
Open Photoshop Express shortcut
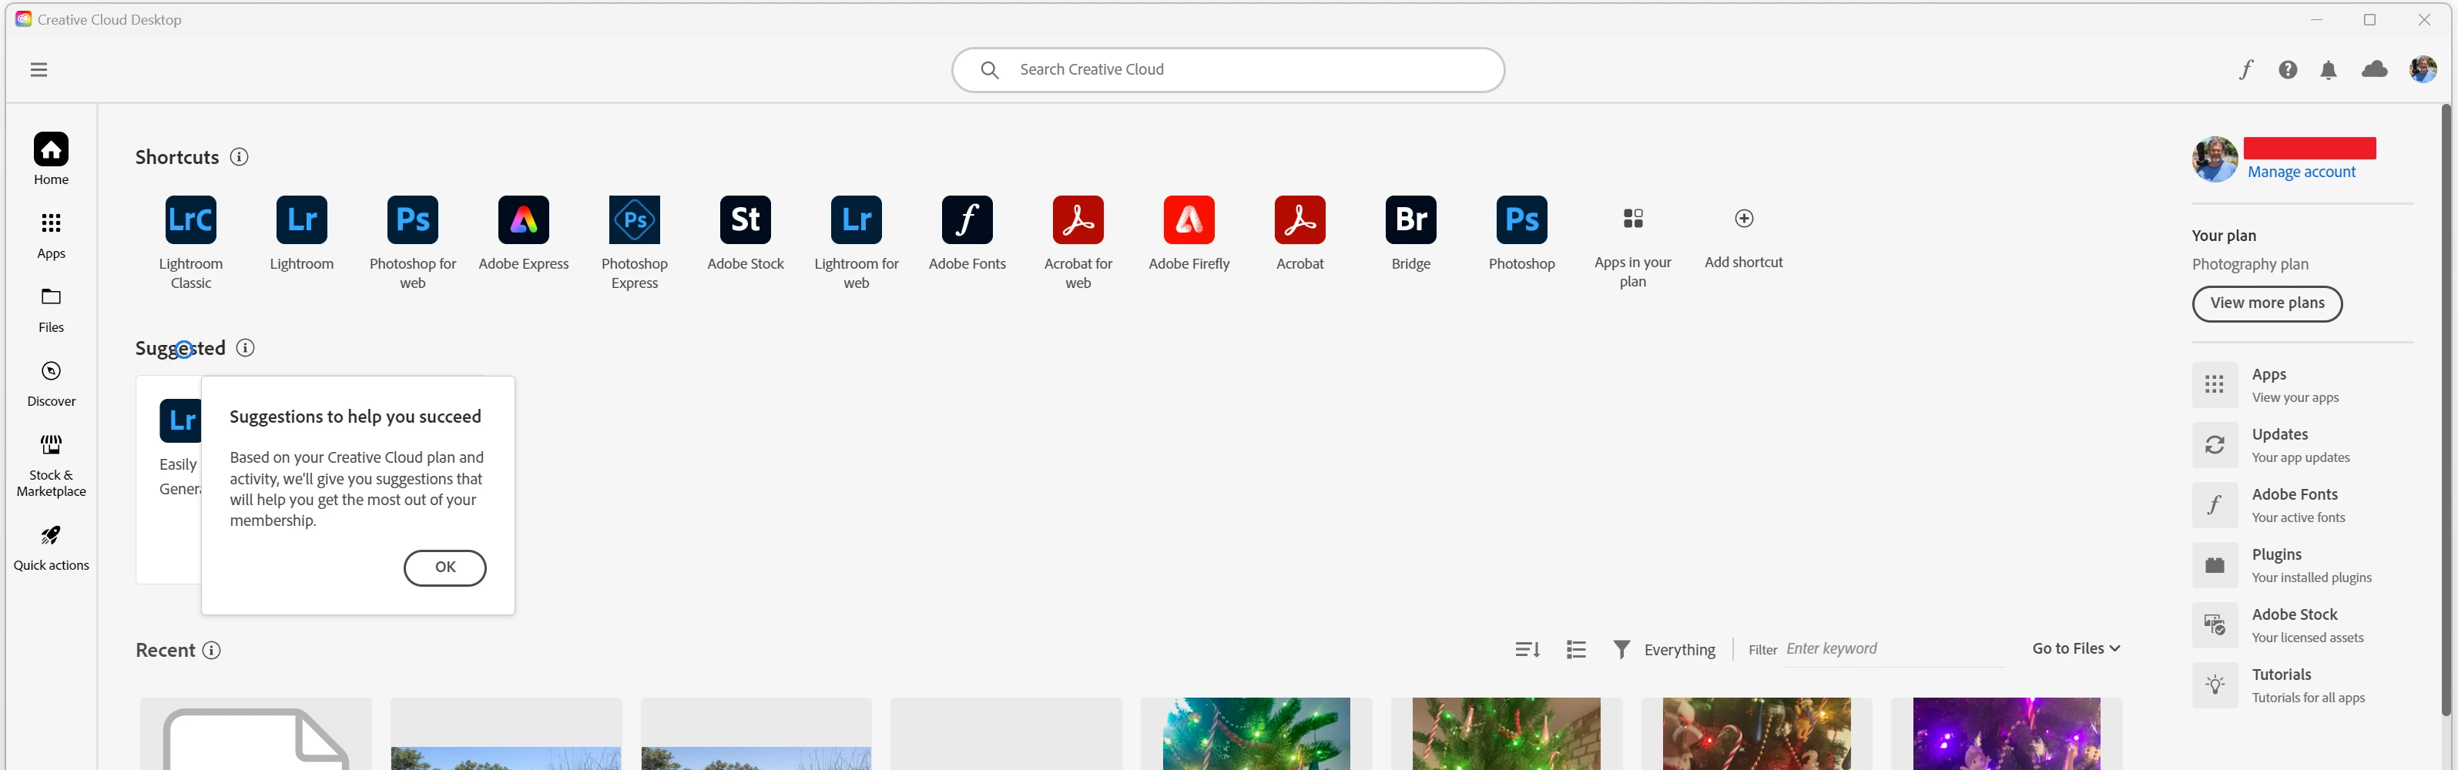click(x=635, y=220)
